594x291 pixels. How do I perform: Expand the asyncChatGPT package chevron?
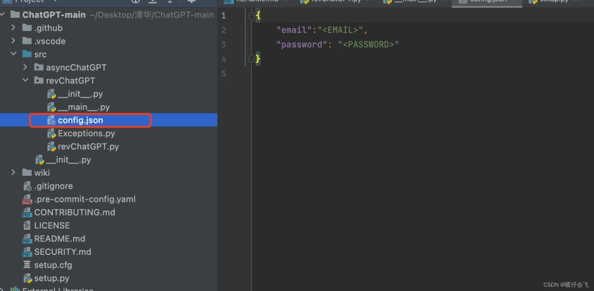[26, 67]
